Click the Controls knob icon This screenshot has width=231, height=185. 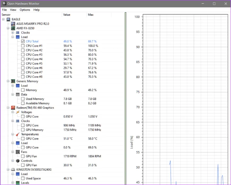click(x=18, y=161)
